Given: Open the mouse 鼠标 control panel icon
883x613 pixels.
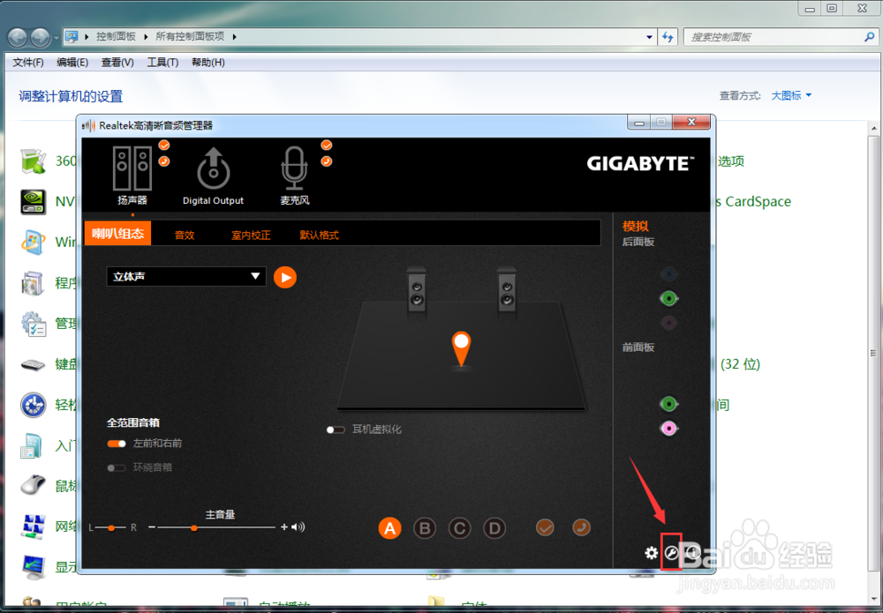Looking at the screenshot, I should pyautogui.click(x=34, y=485).
